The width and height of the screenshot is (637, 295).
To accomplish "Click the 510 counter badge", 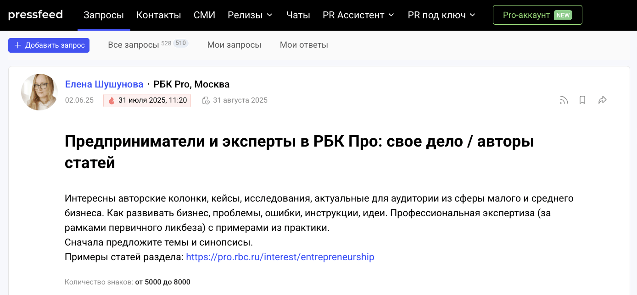I will (x=181, y=44).
